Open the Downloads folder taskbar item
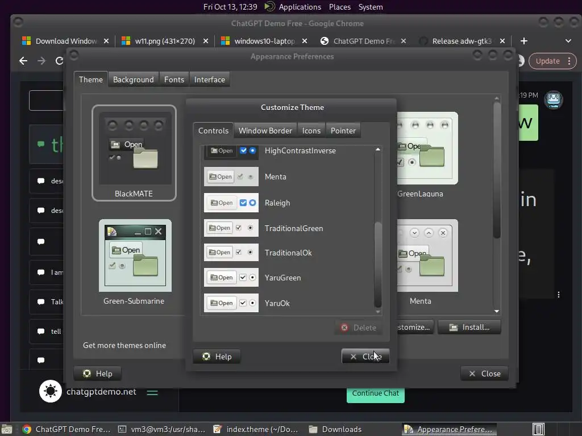The width and height of the screenshot is (582, 436). click(335, 429)
